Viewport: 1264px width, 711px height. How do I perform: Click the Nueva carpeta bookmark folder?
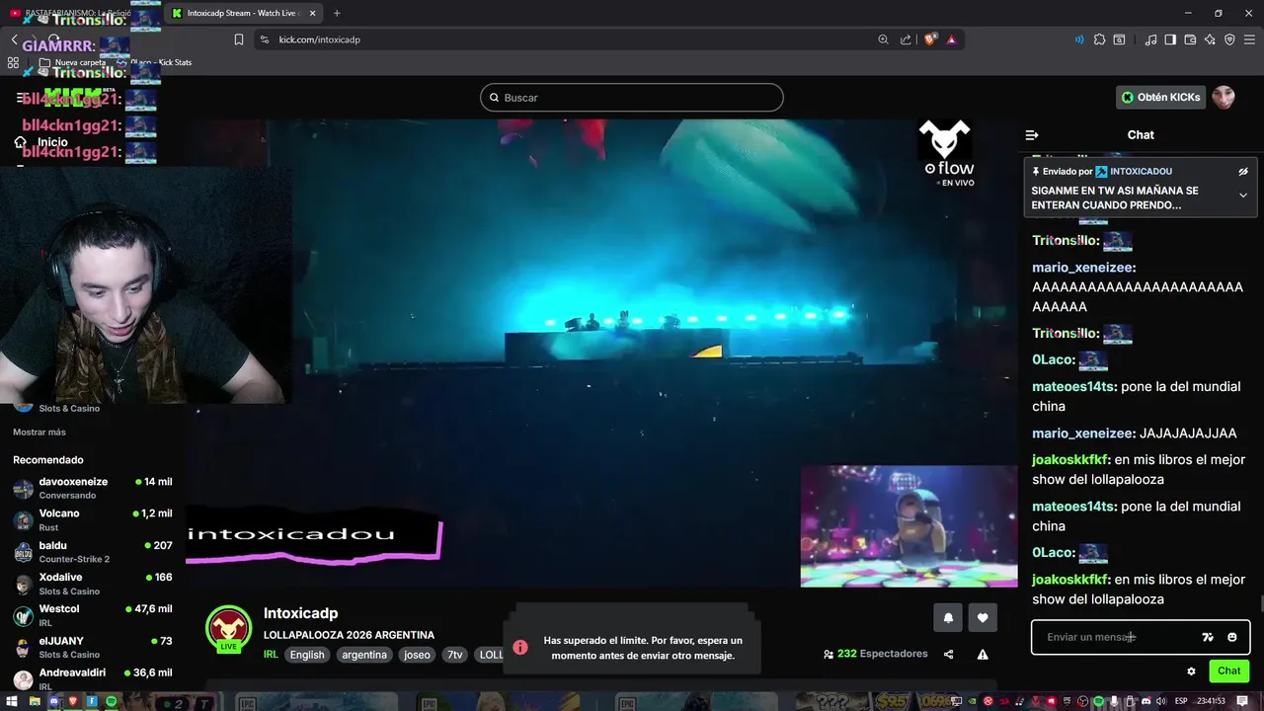[x=72, y=62]
